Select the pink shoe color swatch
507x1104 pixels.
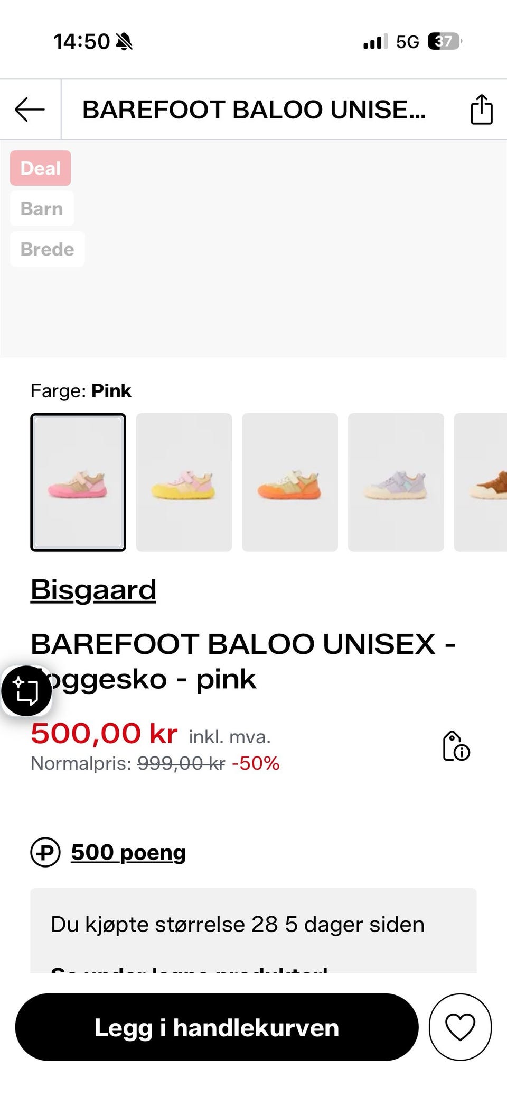[x=78, y=482]
